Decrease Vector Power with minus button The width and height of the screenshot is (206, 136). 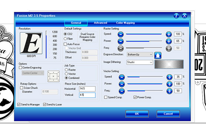point(122,84)
